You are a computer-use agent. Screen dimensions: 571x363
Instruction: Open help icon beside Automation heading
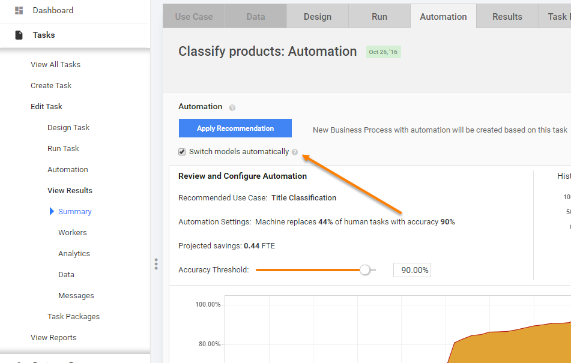[232, 107]
